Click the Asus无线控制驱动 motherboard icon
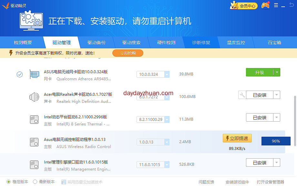The height and width of the screenshot is (187, 297). [34, 142]
